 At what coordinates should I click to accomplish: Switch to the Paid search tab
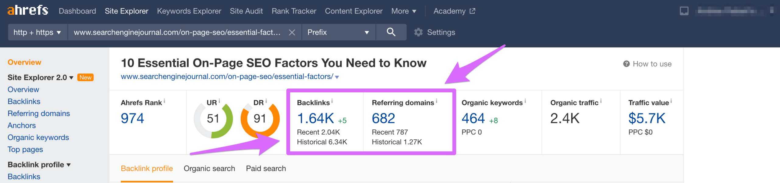click(x=266, y=168)
